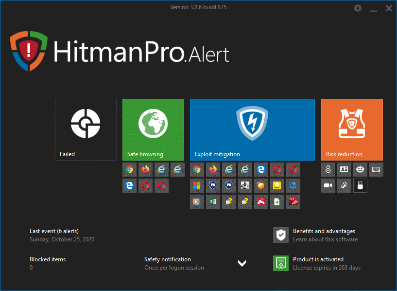This screenshot has height=291, width=397.
Task: Click Internet Explorer icon beside Edge under Exploit mitigation
Action: 245,169
